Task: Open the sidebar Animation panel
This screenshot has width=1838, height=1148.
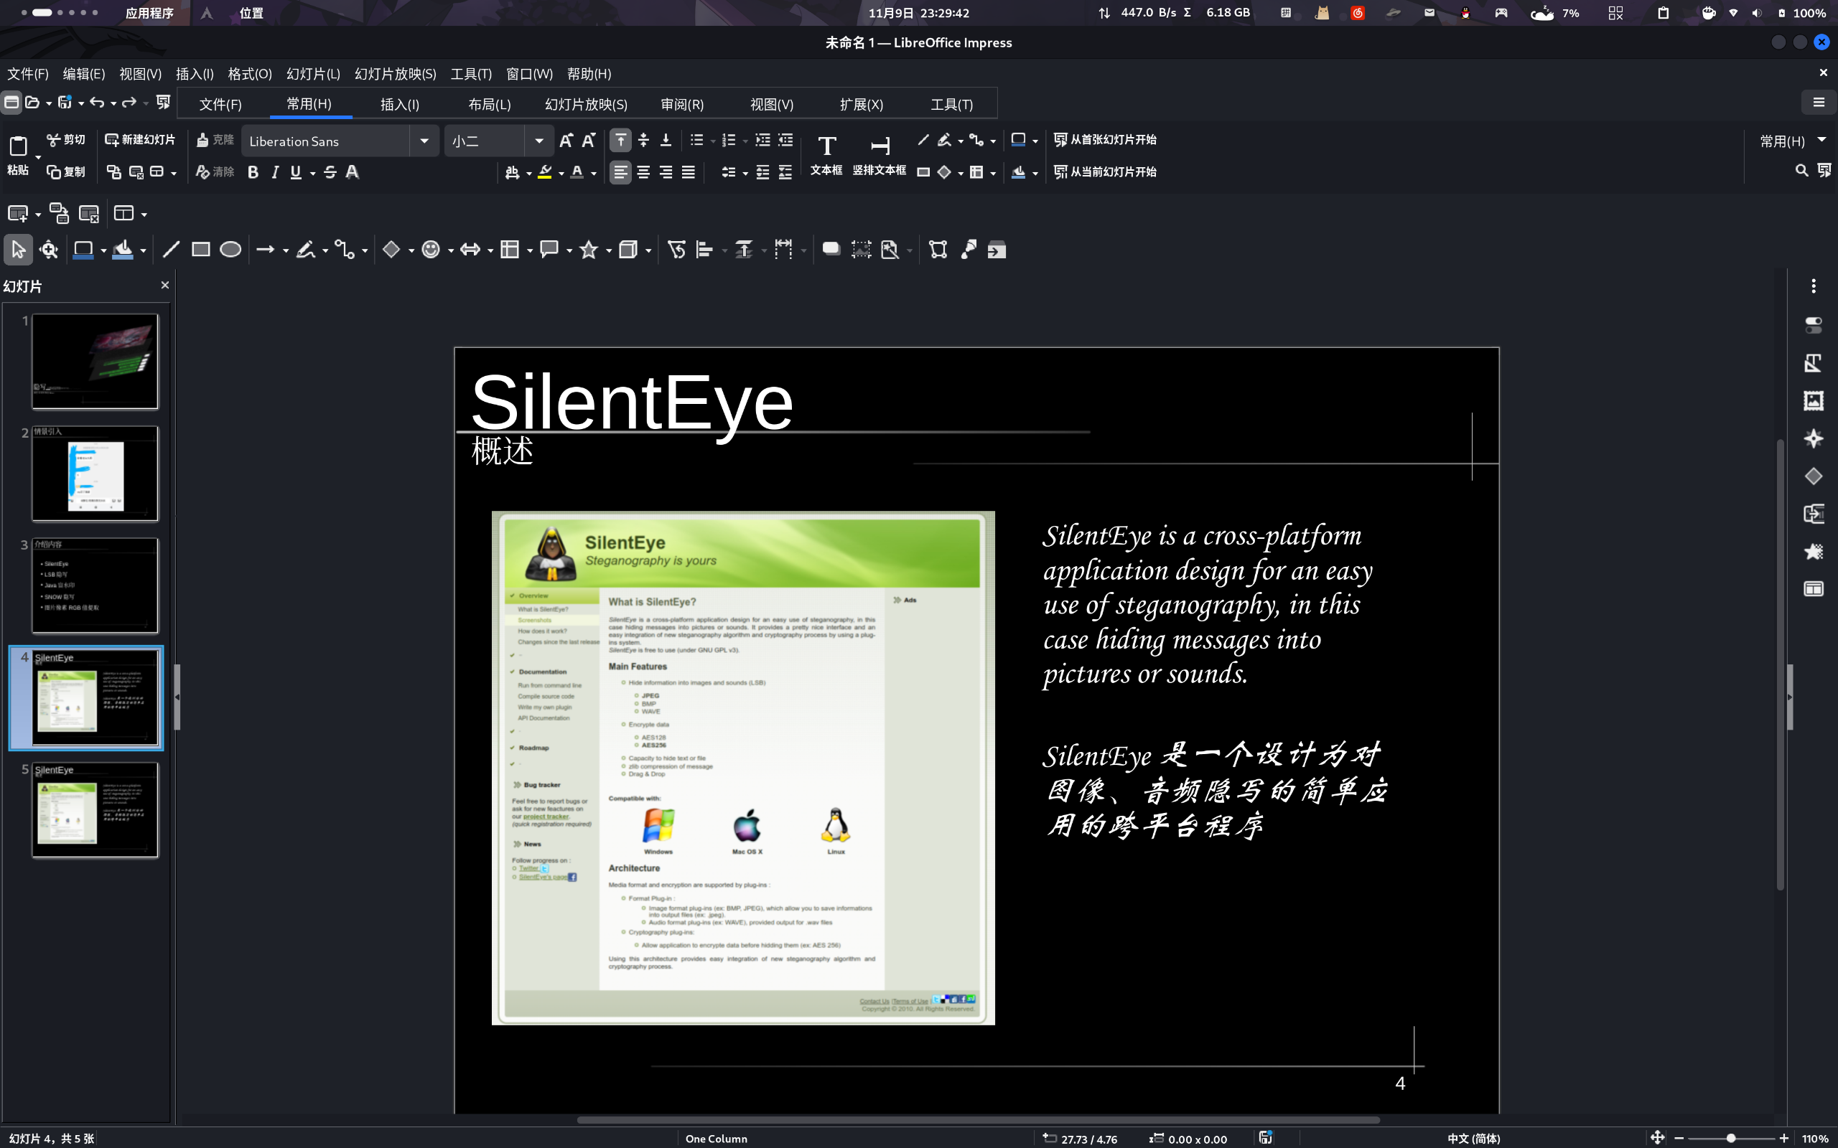Action: coord(1814,552)
